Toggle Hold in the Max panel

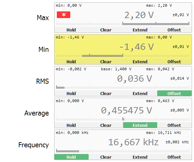point(71,30)
